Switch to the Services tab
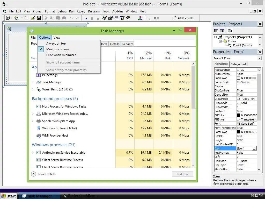265x199 pixels. pos(128,44)
